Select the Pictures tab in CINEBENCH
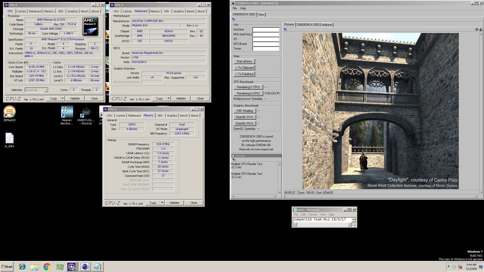 click(289, 24)
